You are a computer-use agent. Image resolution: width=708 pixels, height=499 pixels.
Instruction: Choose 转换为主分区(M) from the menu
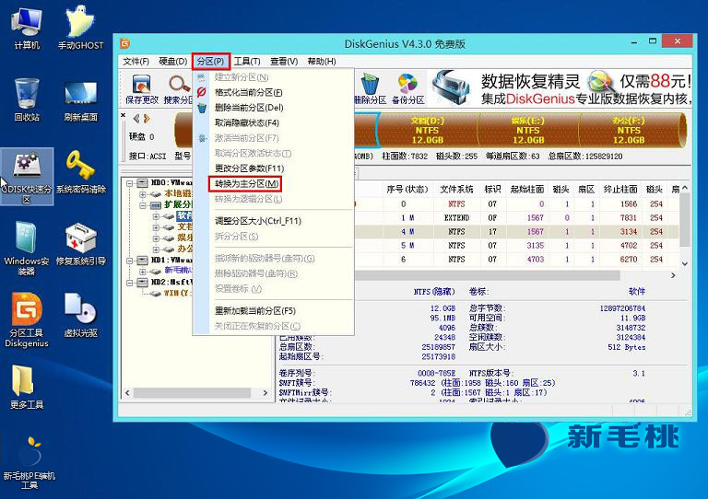246,183
